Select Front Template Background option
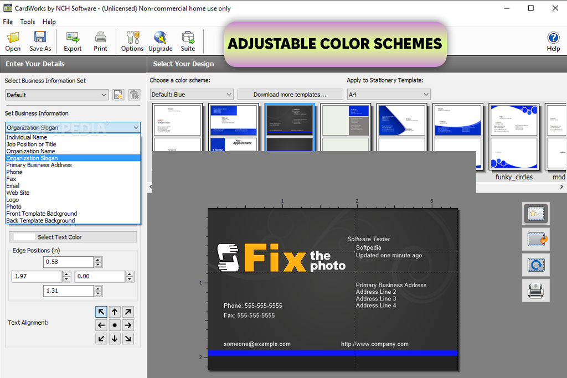Image resolution: width=567 pixels, height=378 pixels. pos(73,214)
